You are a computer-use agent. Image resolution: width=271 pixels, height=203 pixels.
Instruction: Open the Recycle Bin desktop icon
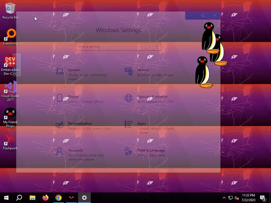pyautogui.click(x=10, y=11)
